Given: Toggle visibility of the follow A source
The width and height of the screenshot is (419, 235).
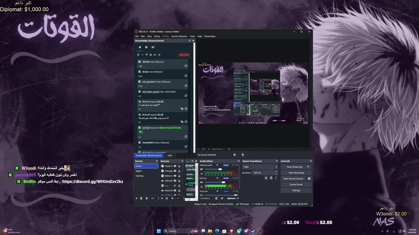Looking at the screenshot, I should click(175, 176).
